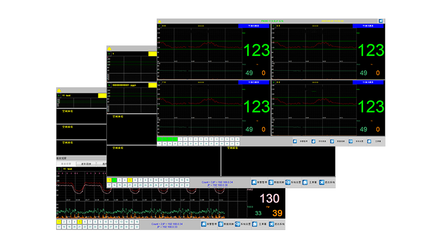The height and width of the screenshot is (248, 441).
Task: Click the exit system icon in the bottom toolbar
Action: (x=272, y=224)
